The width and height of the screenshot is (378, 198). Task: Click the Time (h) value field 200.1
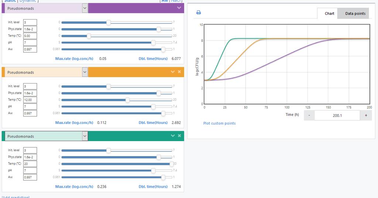pos(337,116)
